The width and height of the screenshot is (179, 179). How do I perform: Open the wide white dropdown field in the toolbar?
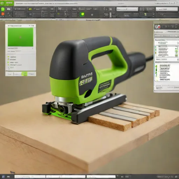pyautogui.click(x=127, y=9)
